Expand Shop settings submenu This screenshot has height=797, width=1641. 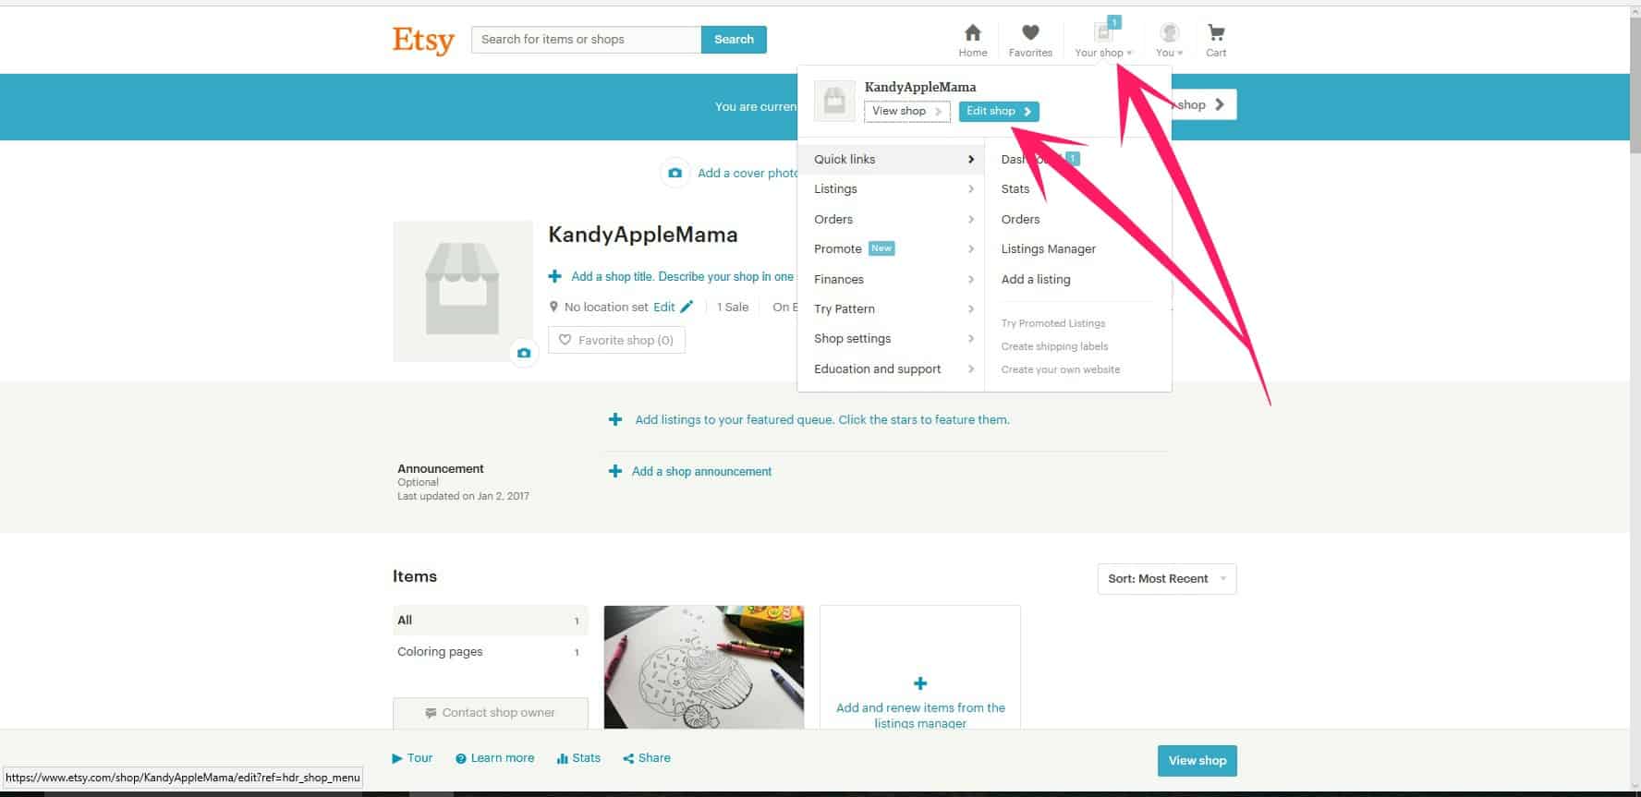[892, 338]
